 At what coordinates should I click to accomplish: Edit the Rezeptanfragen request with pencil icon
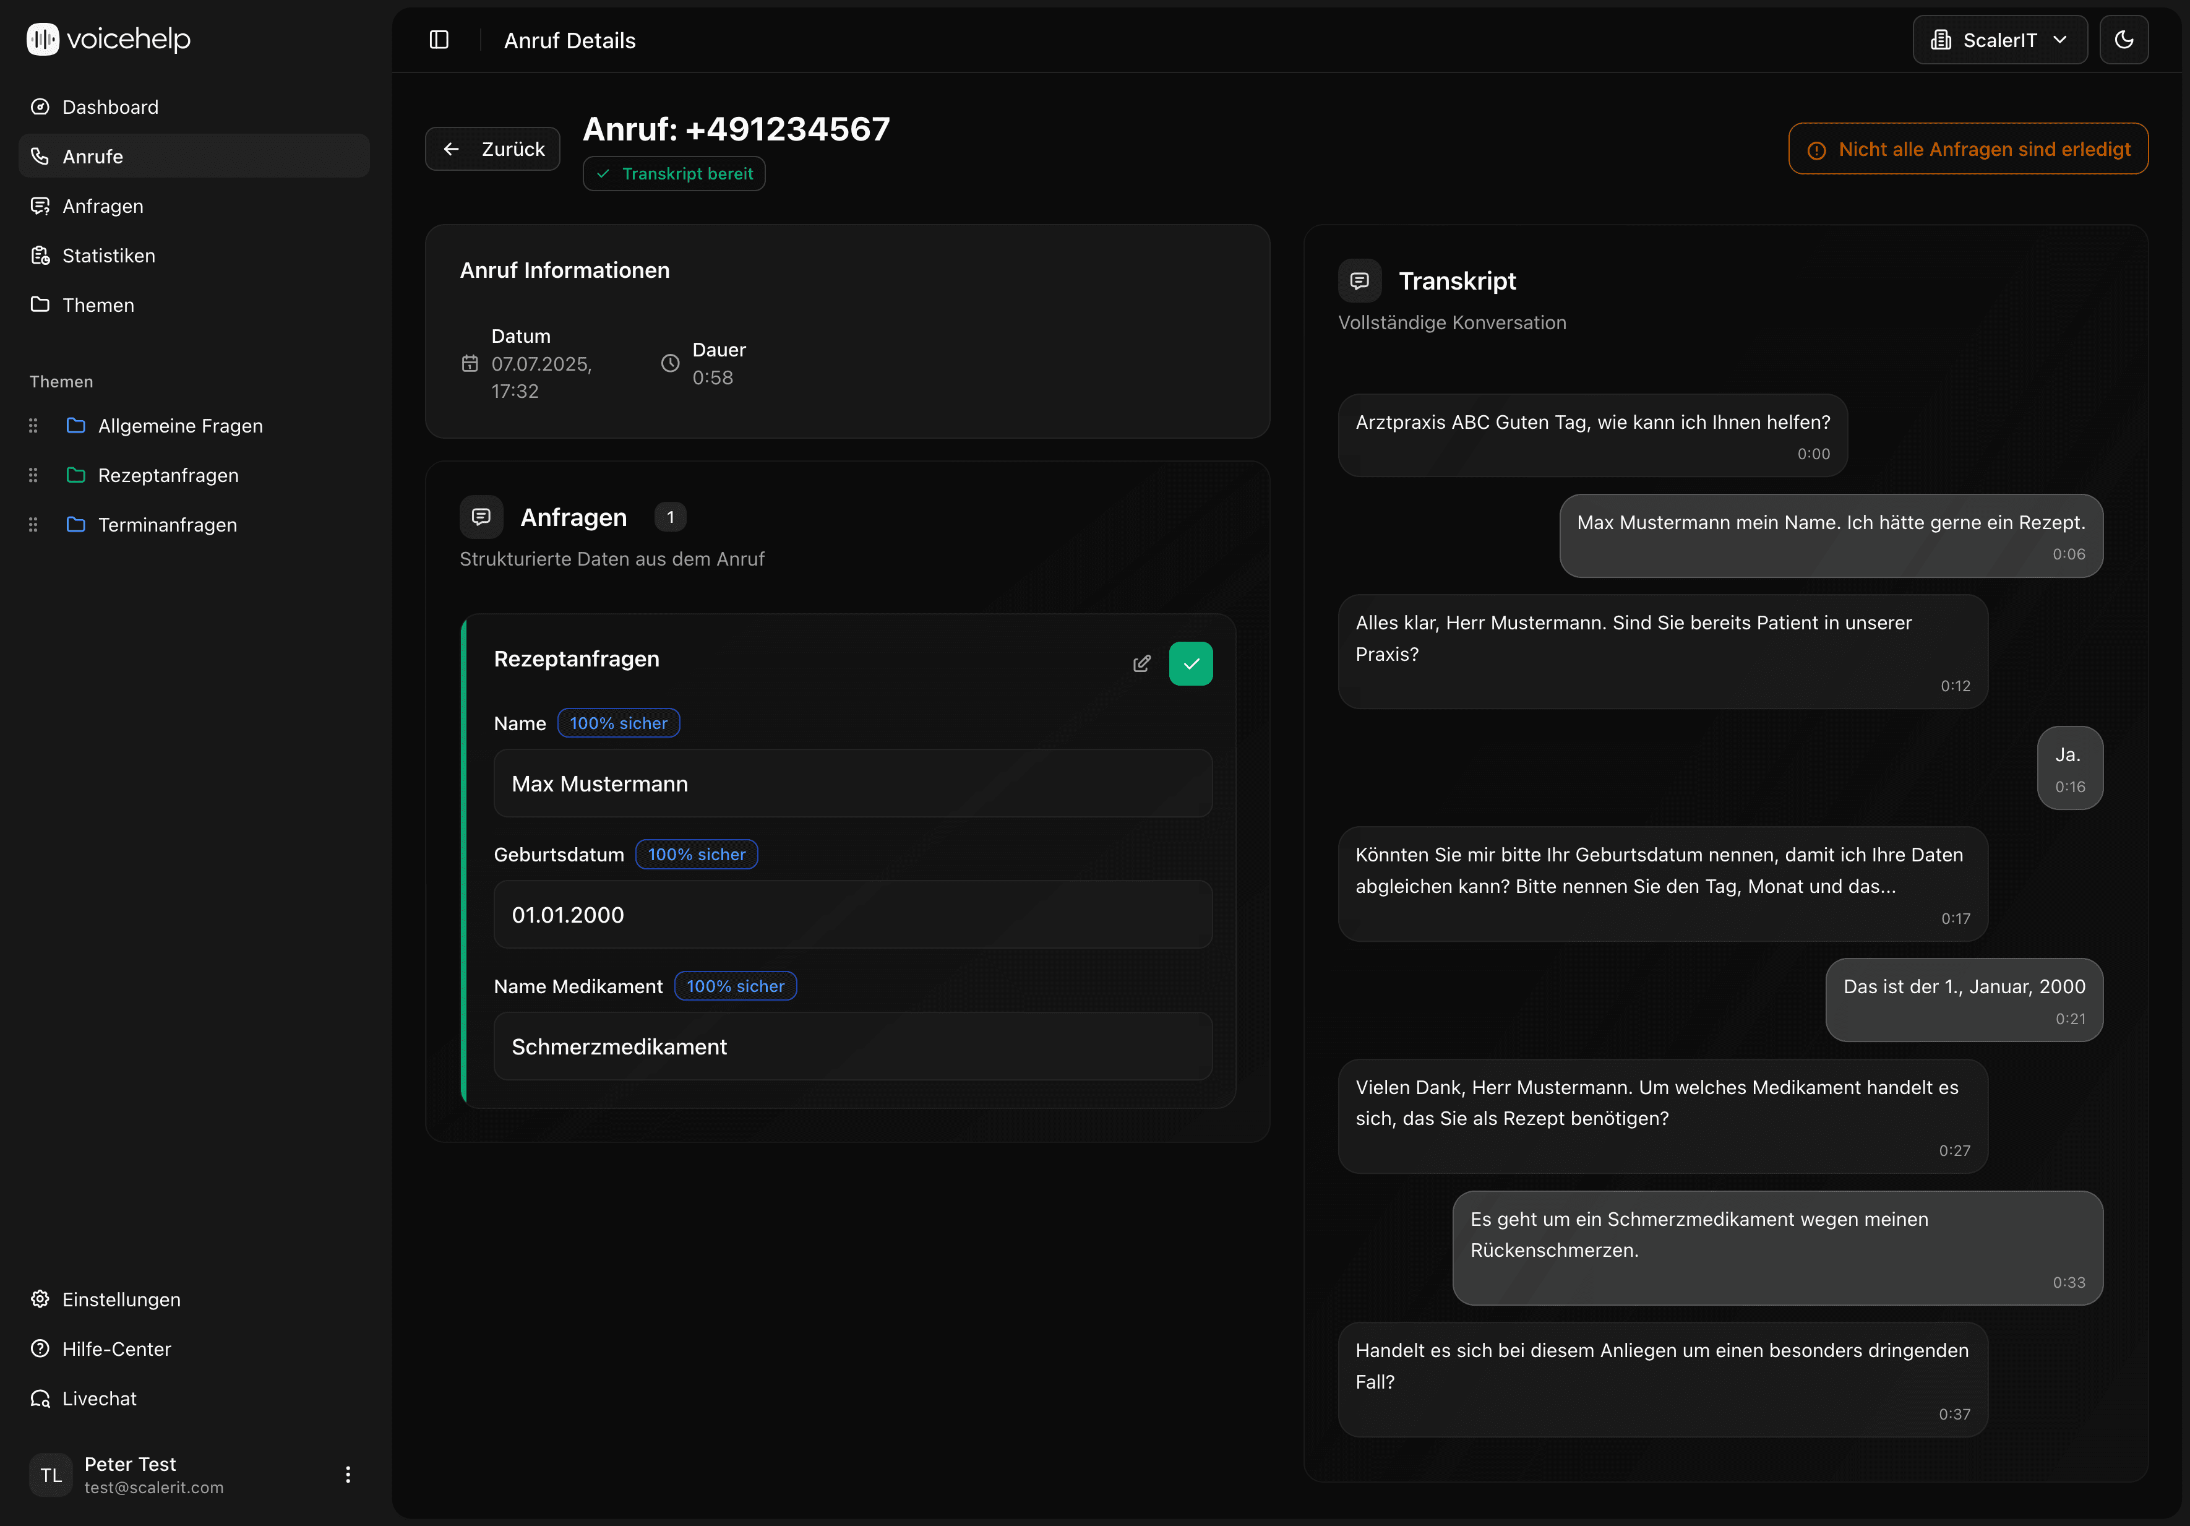click(x=1142, y=663)
